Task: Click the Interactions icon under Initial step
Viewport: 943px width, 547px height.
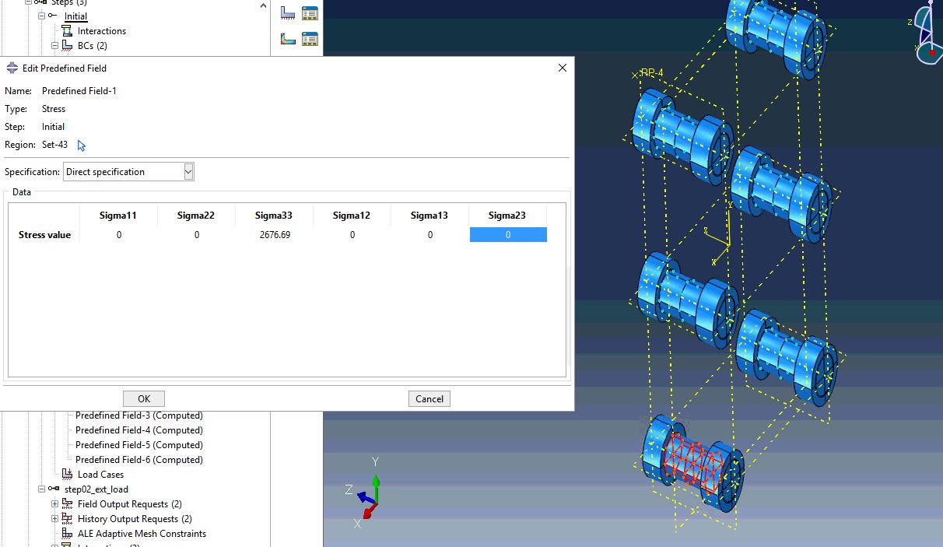Action: (x=67, y=31)
